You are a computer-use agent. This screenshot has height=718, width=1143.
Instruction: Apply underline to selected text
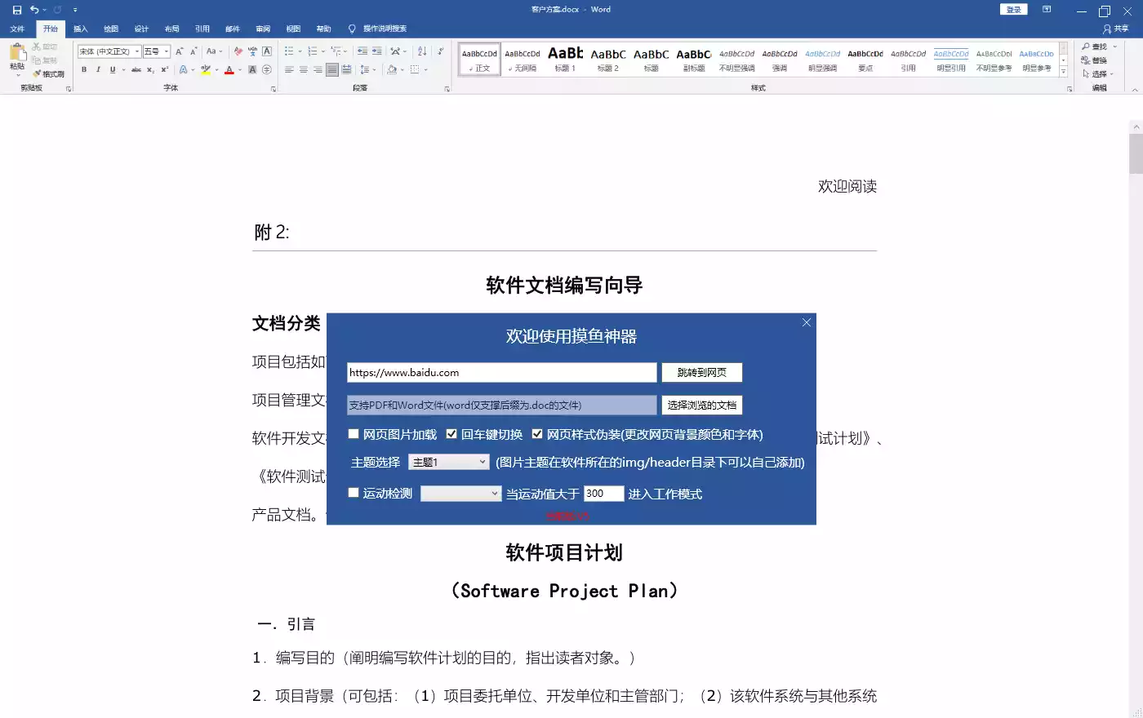tap(113, 69)
